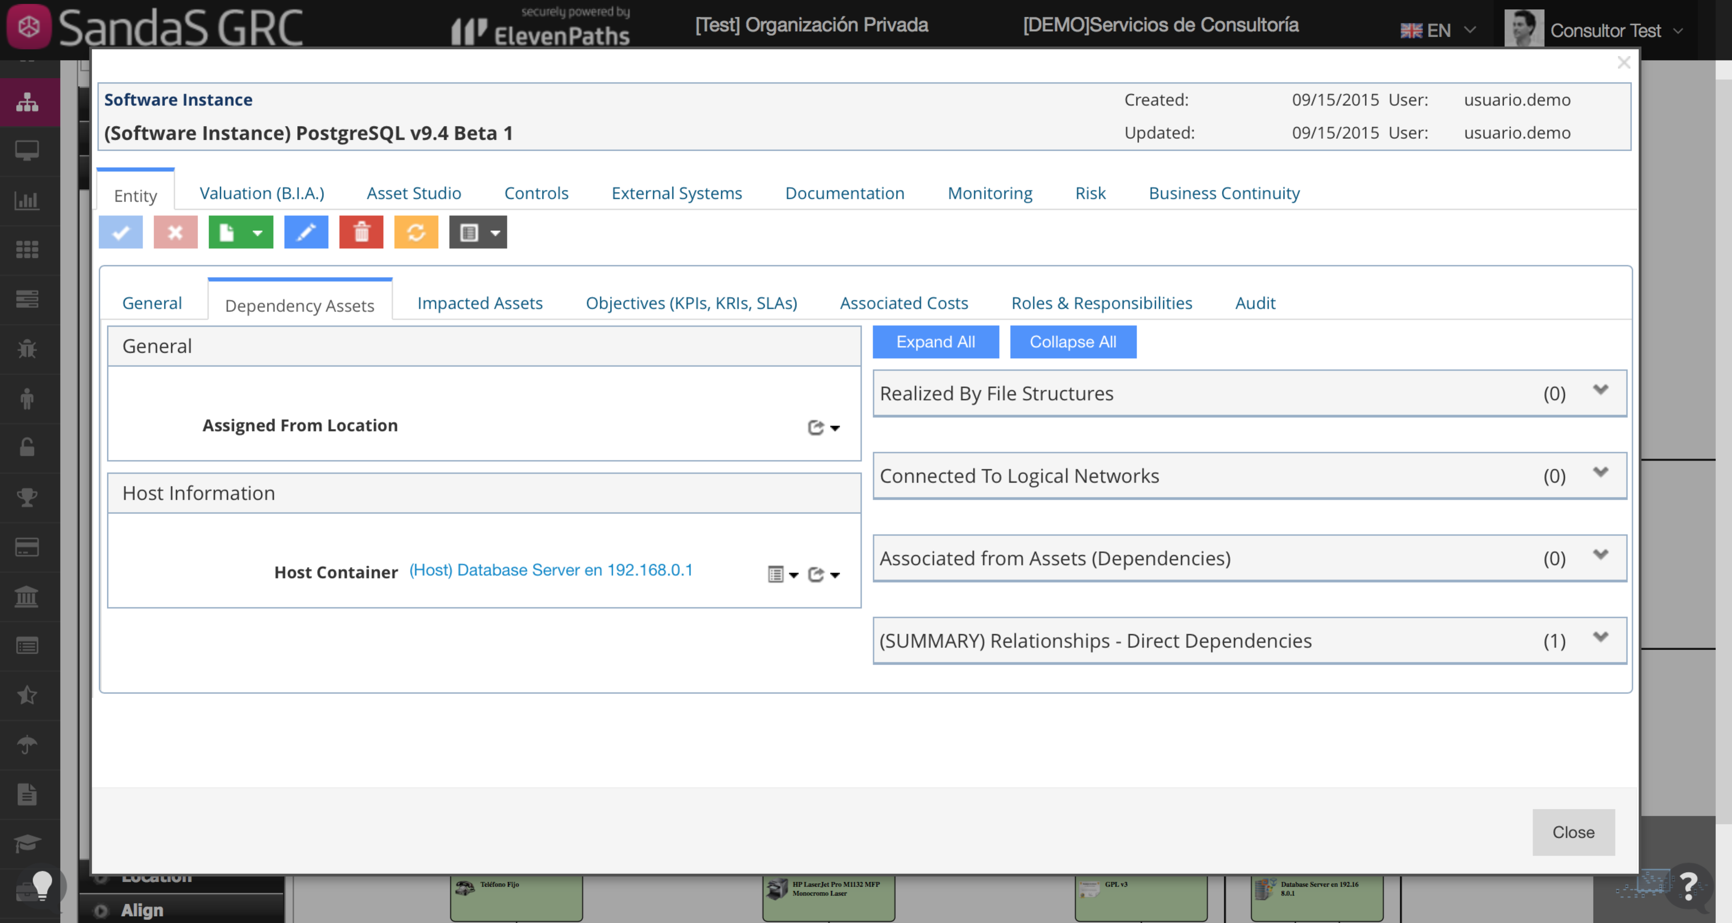Click the red trash delete icon
This screenshot has height=923, width=1732.
click(x=361, y=232)
